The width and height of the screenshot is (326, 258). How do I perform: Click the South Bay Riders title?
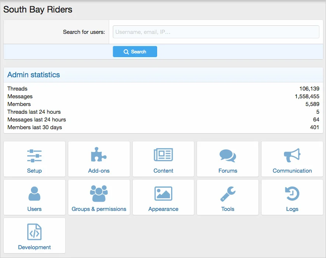[38, 10]
